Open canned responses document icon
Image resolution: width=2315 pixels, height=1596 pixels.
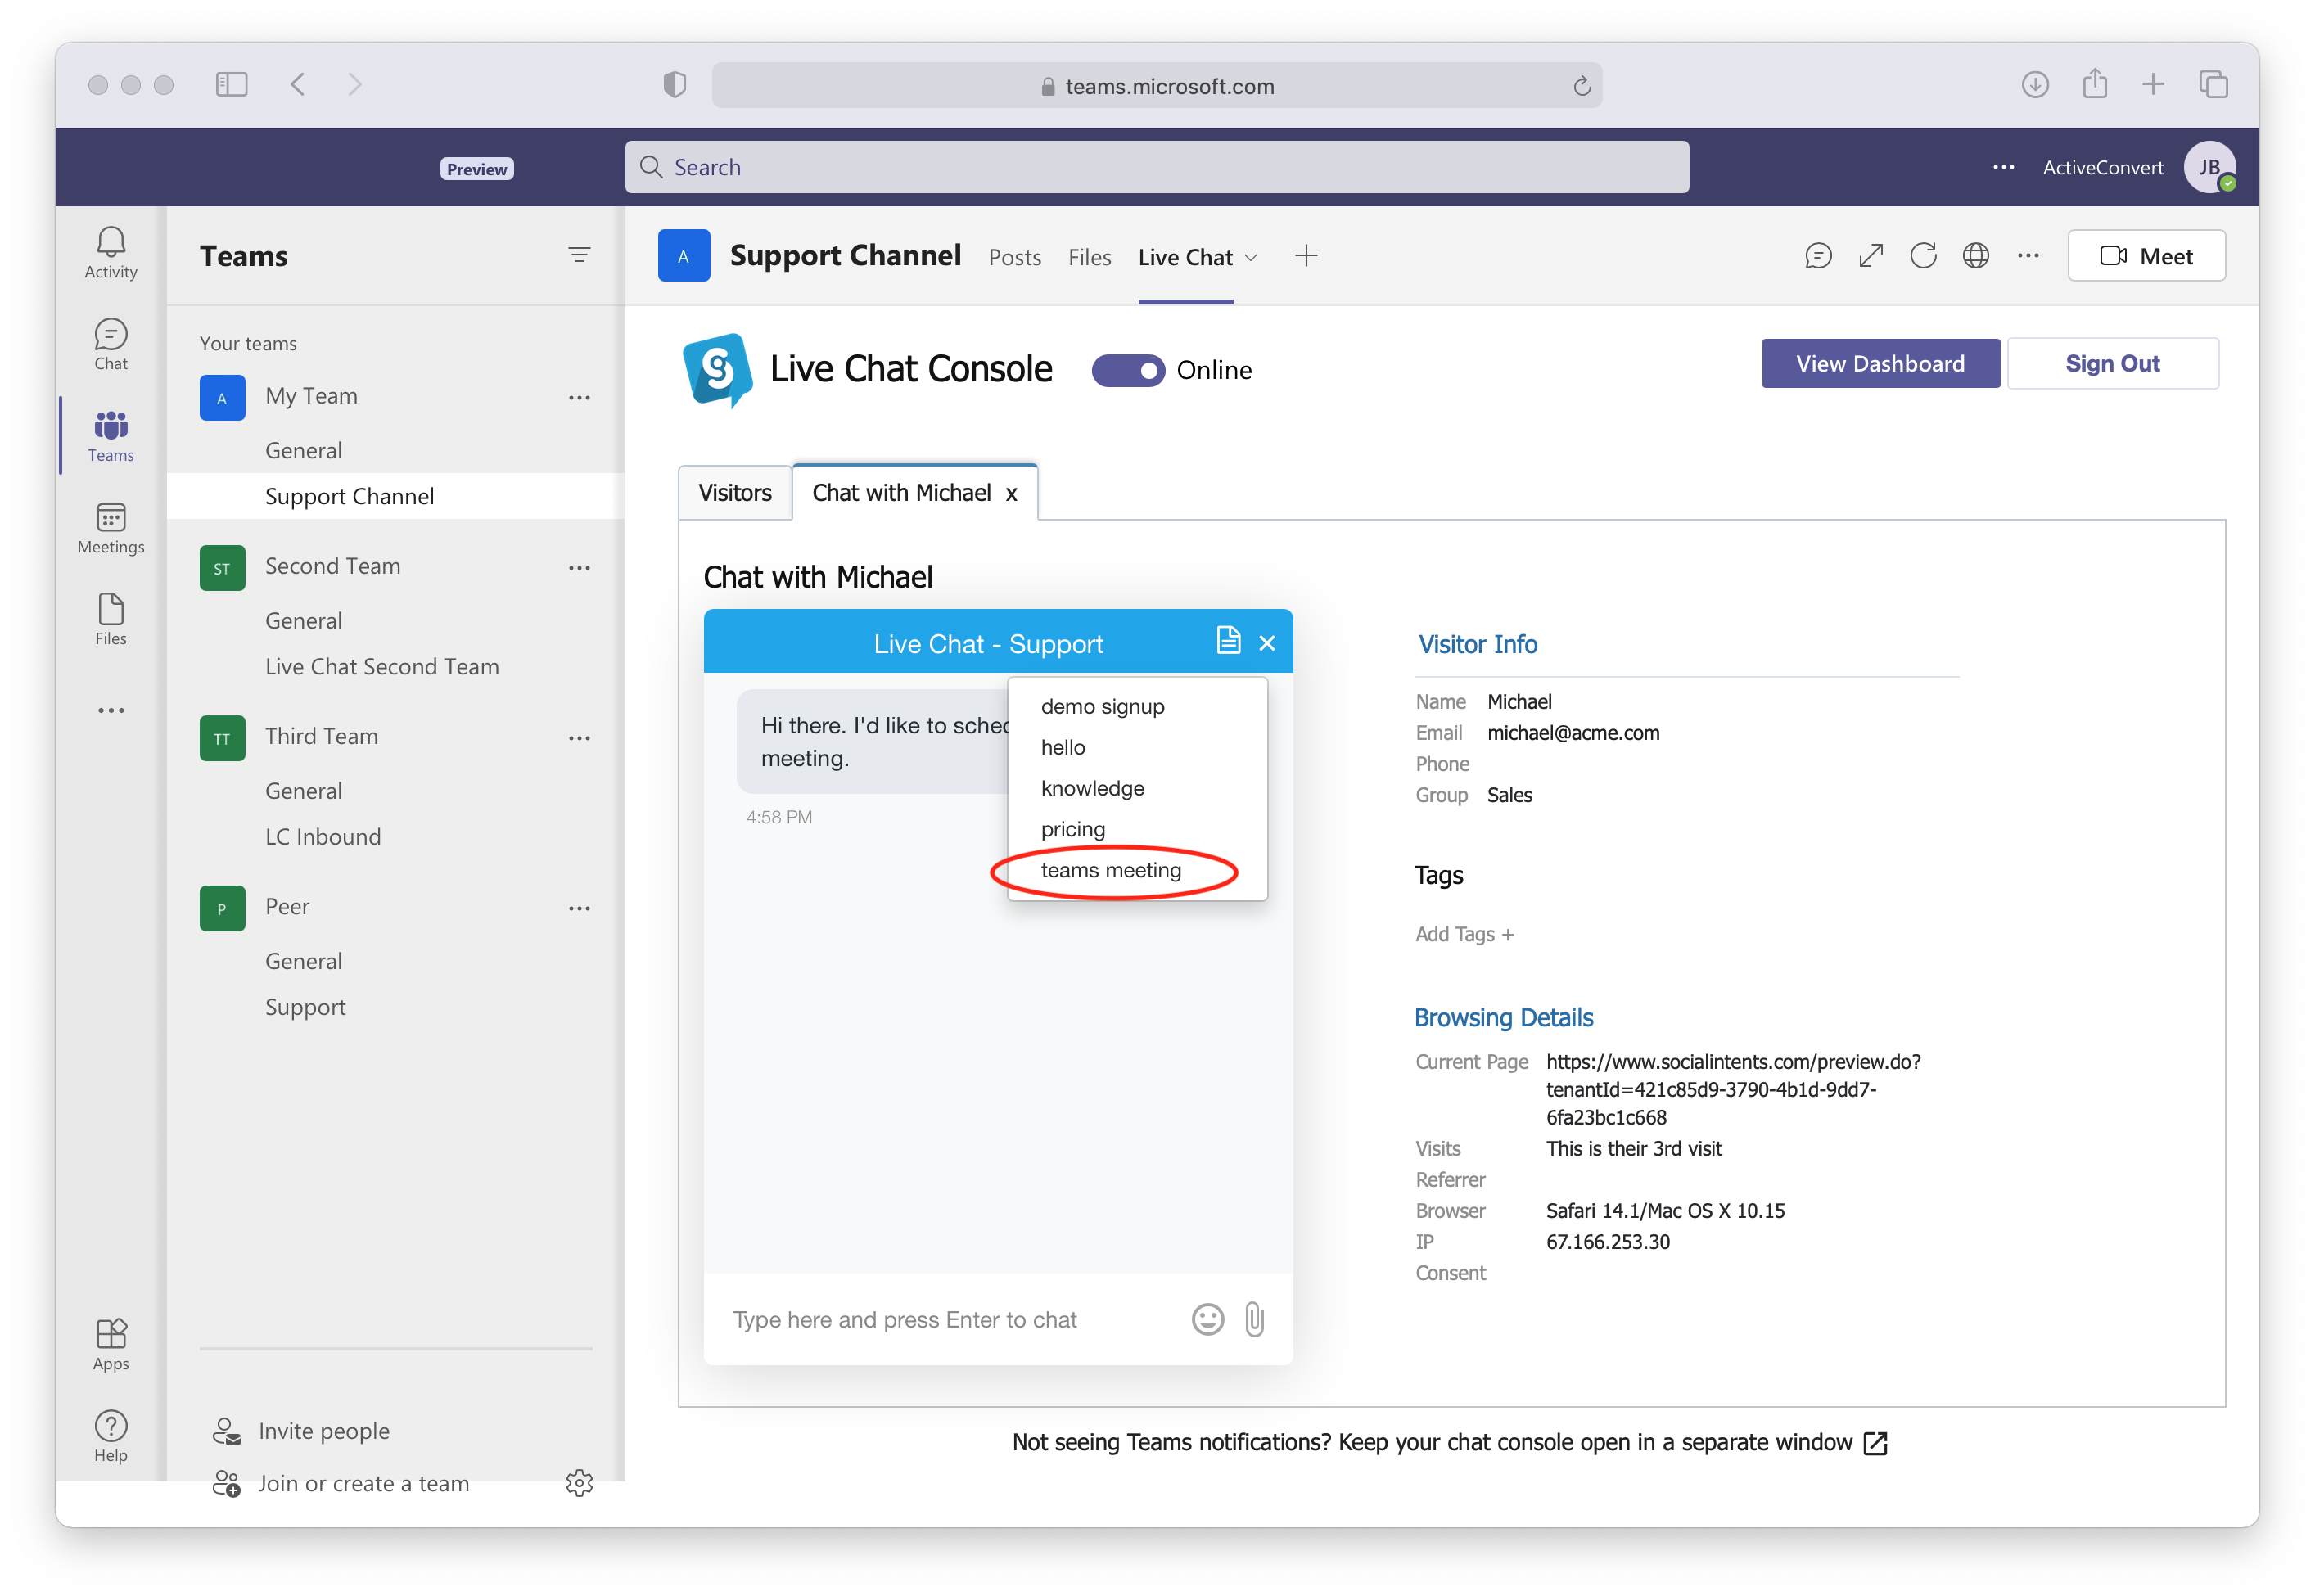pos(1228,640)
